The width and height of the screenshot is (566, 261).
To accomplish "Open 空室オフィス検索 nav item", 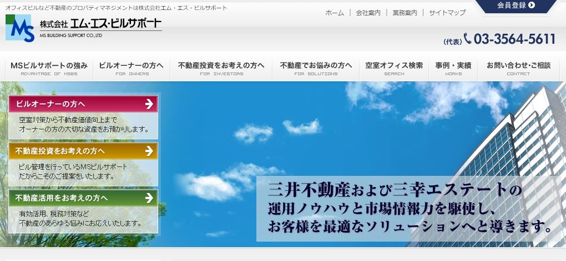I will tap(394, 69).
